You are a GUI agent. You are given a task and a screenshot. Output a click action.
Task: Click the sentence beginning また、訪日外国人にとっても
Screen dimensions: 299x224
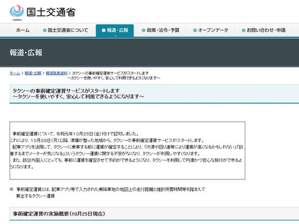click(126, 163)
